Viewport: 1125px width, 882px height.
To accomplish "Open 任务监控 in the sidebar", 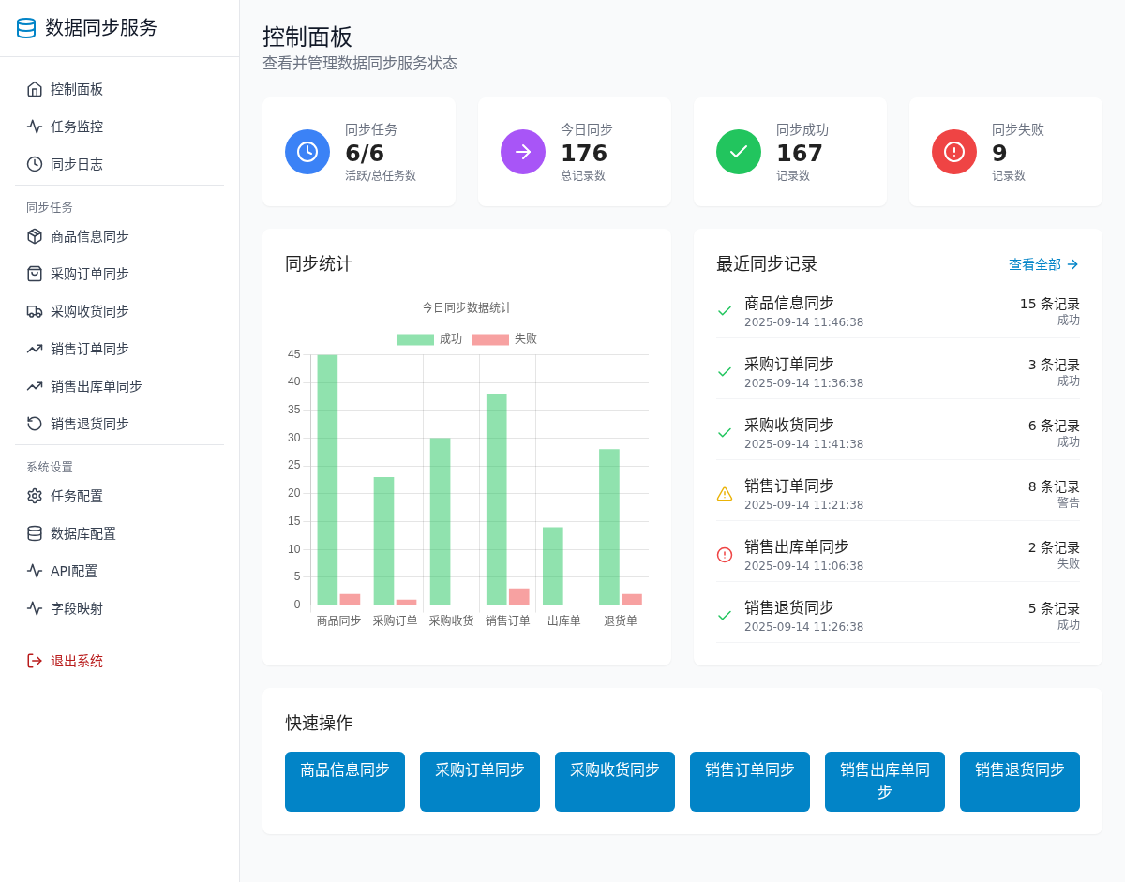I will pyautogui.click(x=77, y=127).
